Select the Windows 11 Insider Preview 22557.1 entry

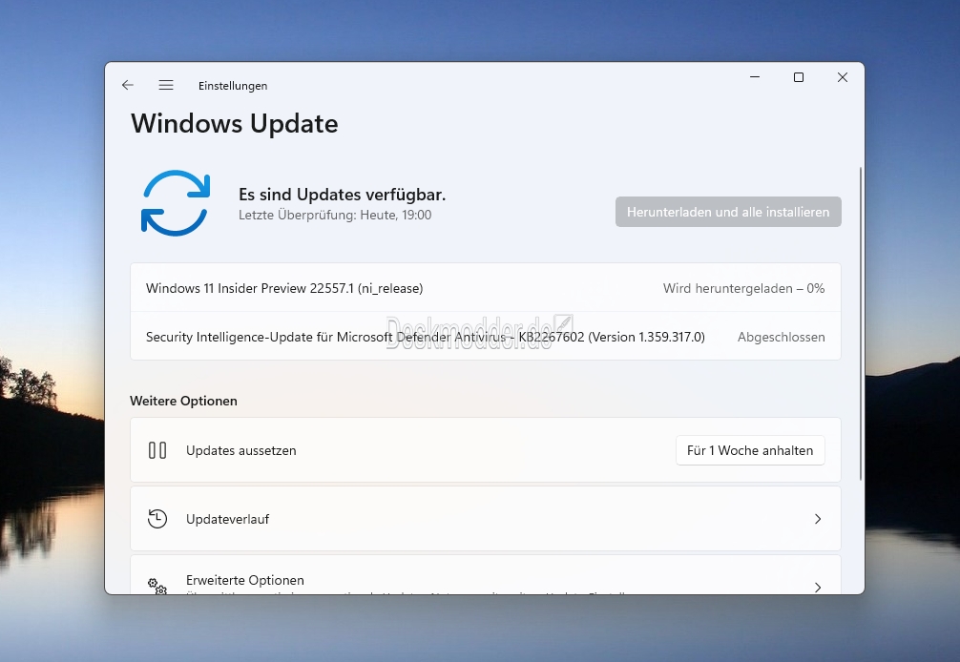tap(486, 288)
